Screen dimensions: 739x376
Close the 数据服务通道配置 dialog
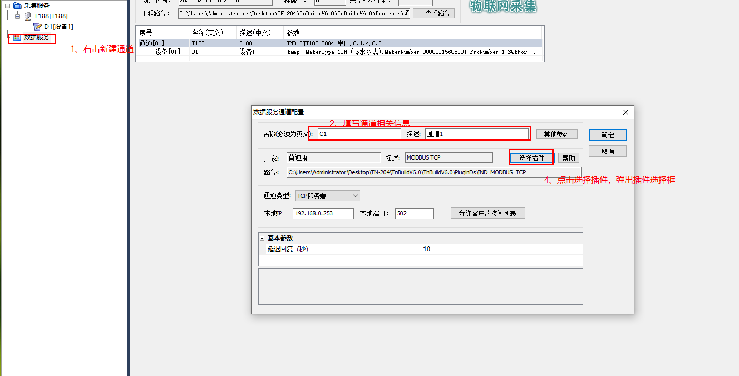(x=626, y=112)
